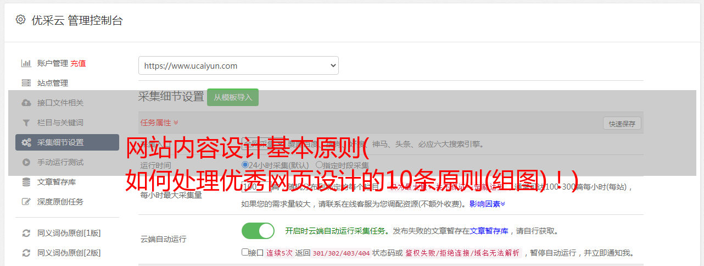704x266 pixels.
Task: Select the 24小时采集(默认) radio option
Action: [x=245, y=165]
